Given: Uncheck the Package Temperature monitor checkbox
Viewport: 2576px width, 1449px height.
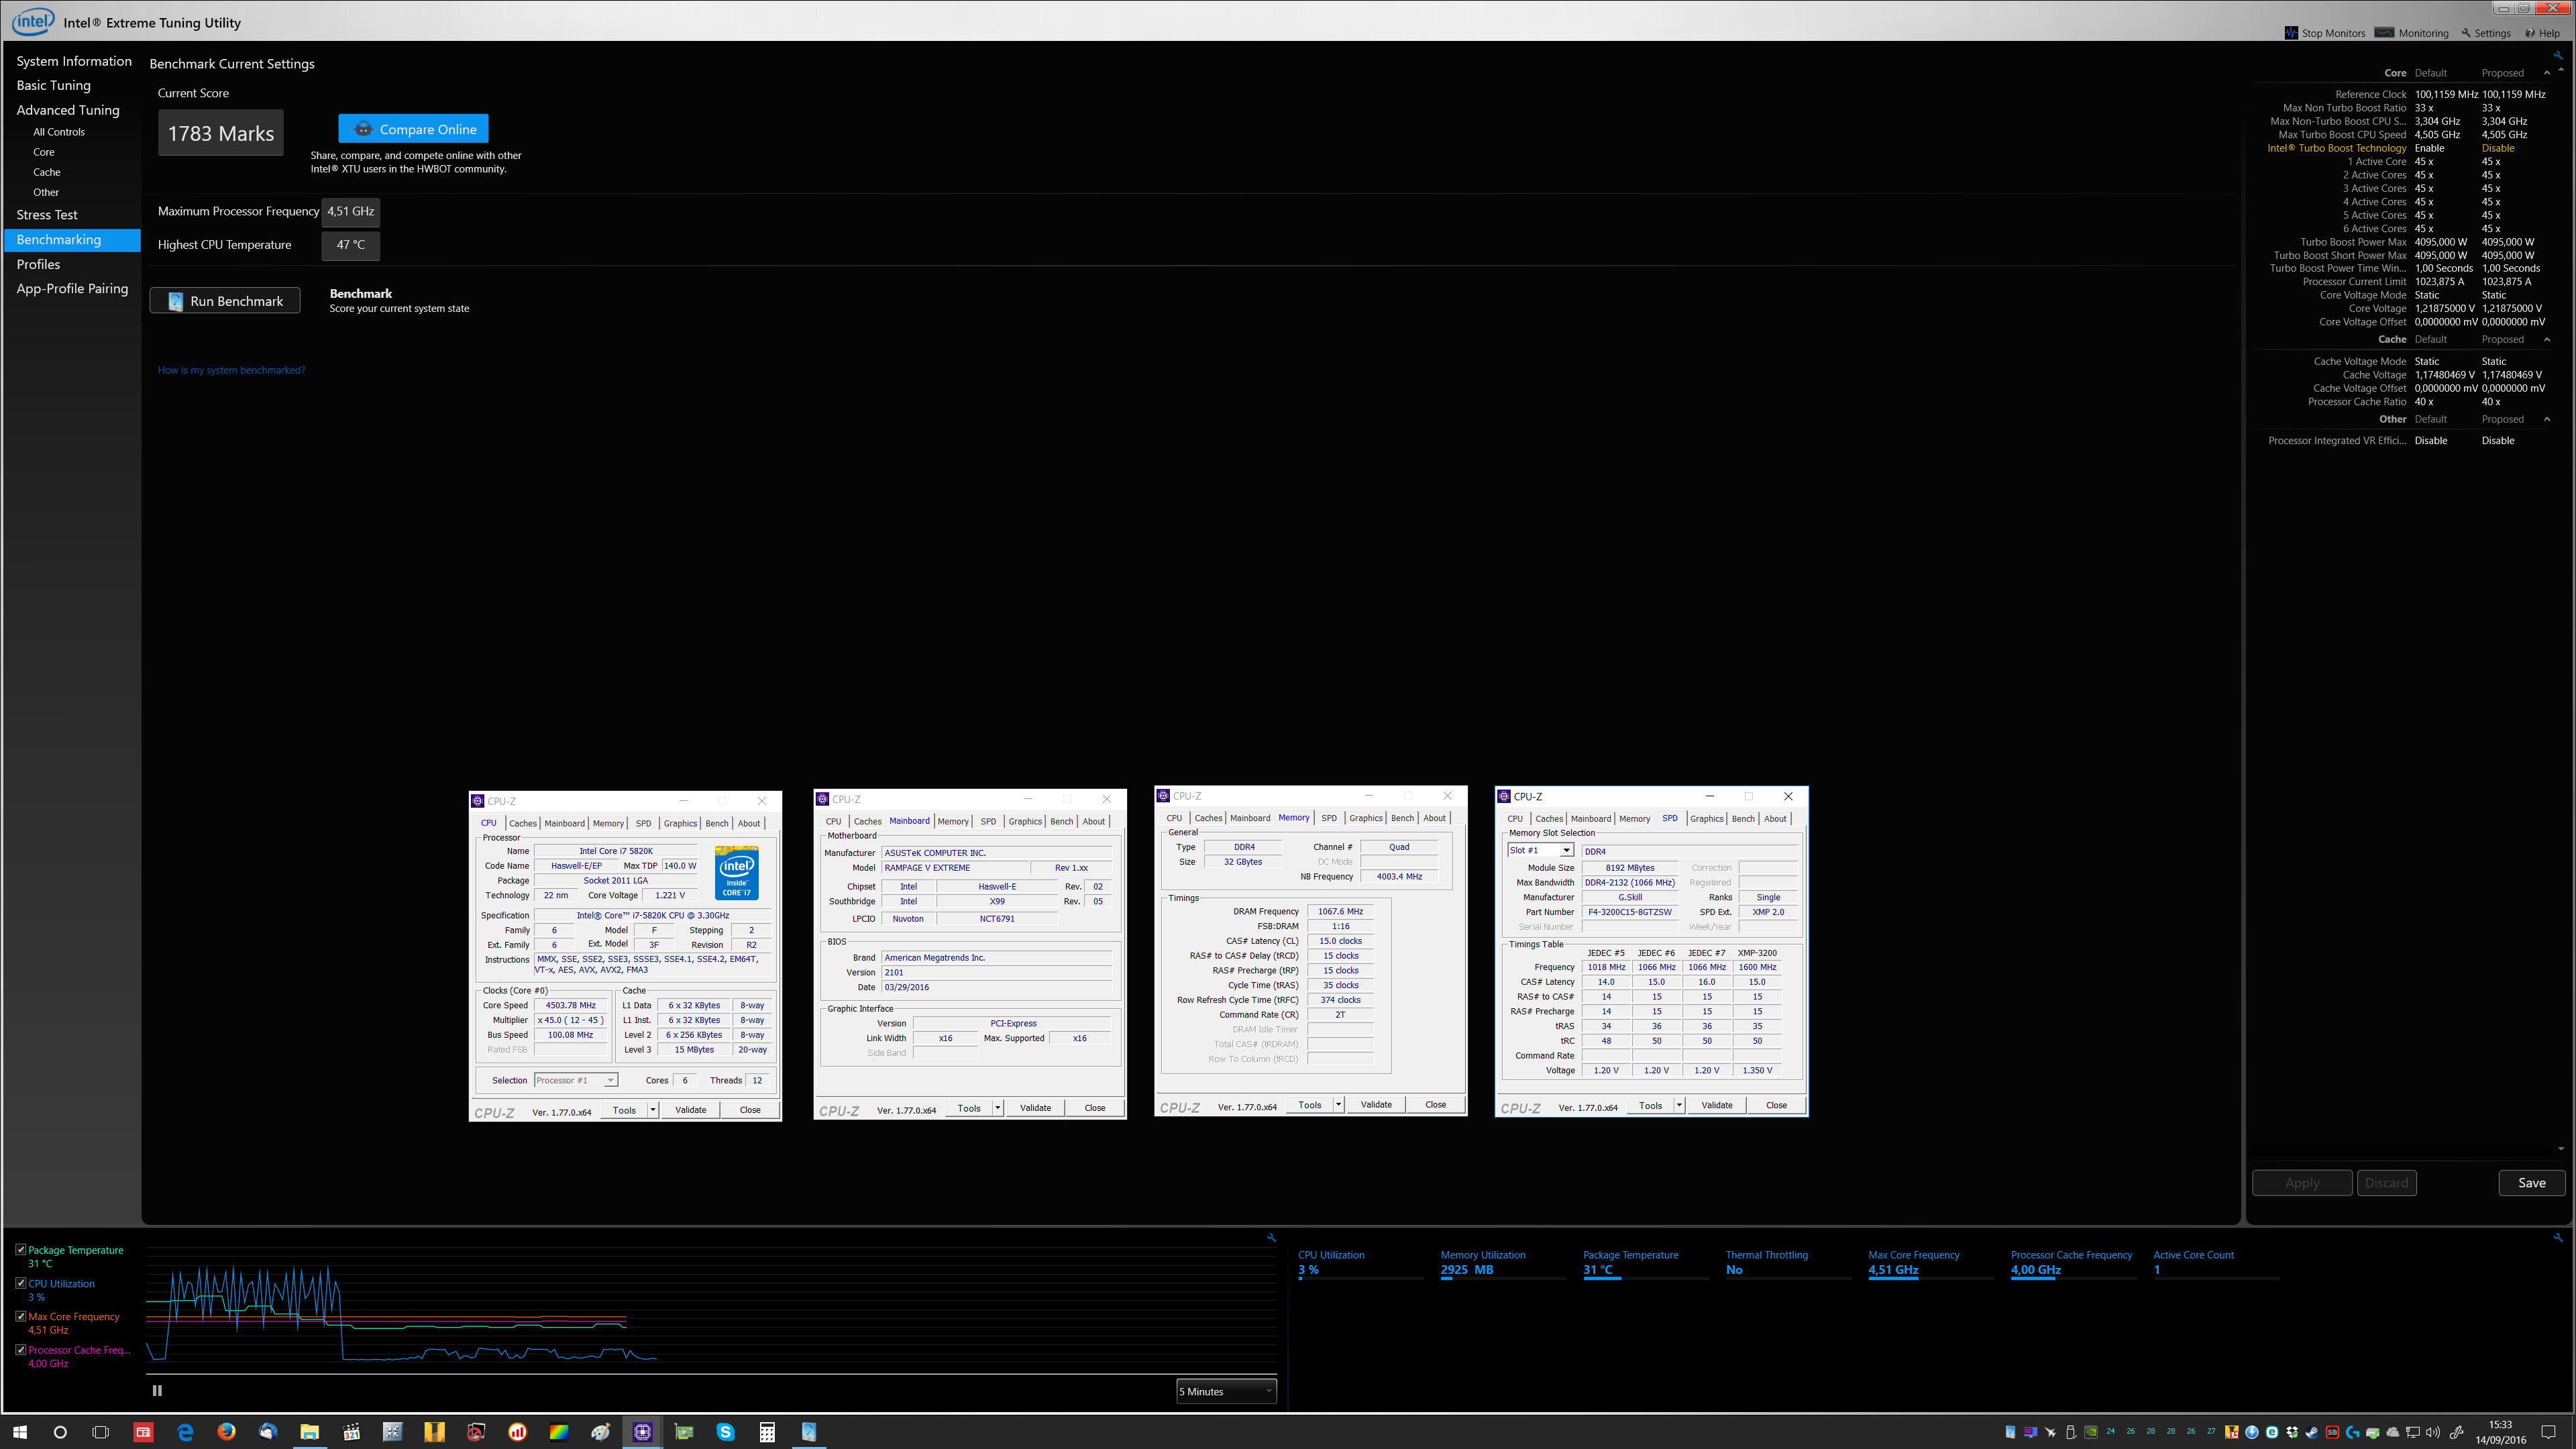Looking at the screenshot, I should point(21,1250).
